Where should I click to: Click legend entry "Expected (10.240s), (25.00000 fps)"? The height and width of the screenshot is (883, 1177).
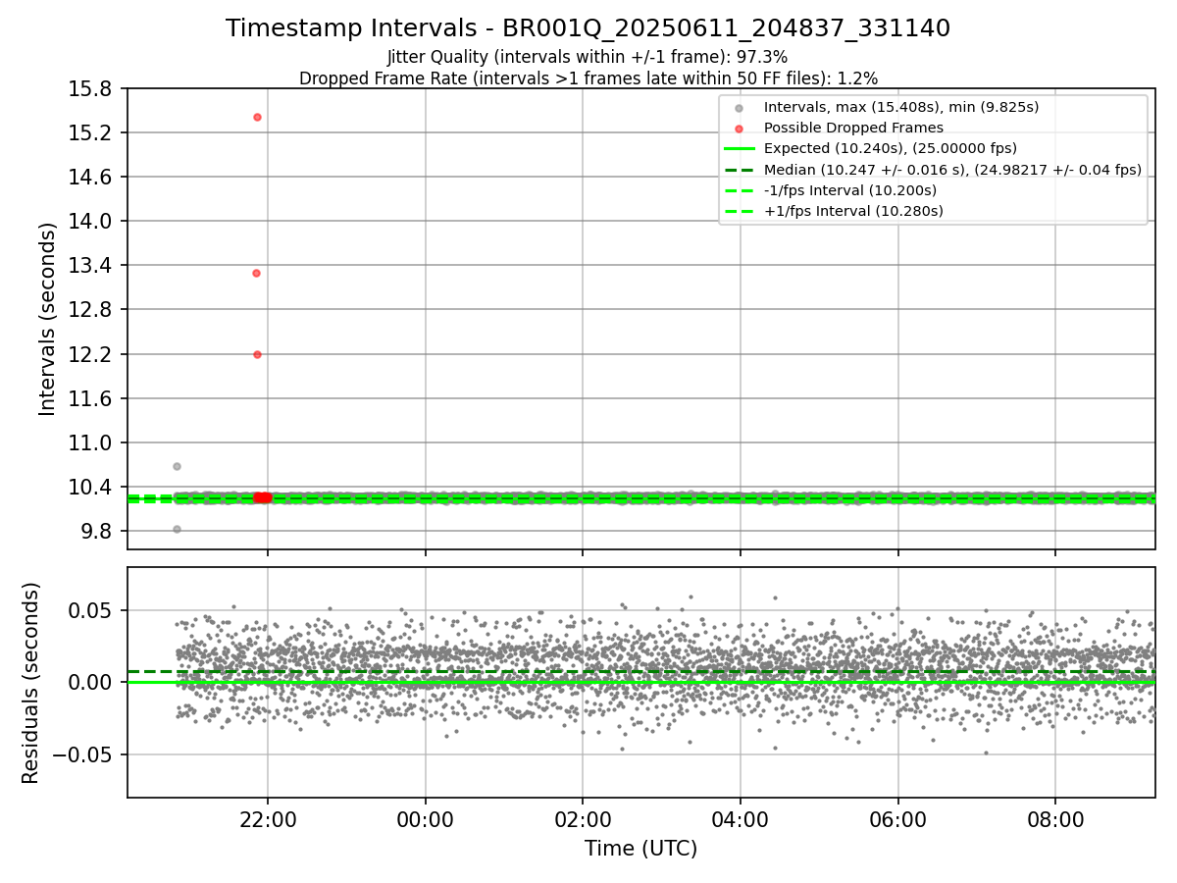pos(891,148)
